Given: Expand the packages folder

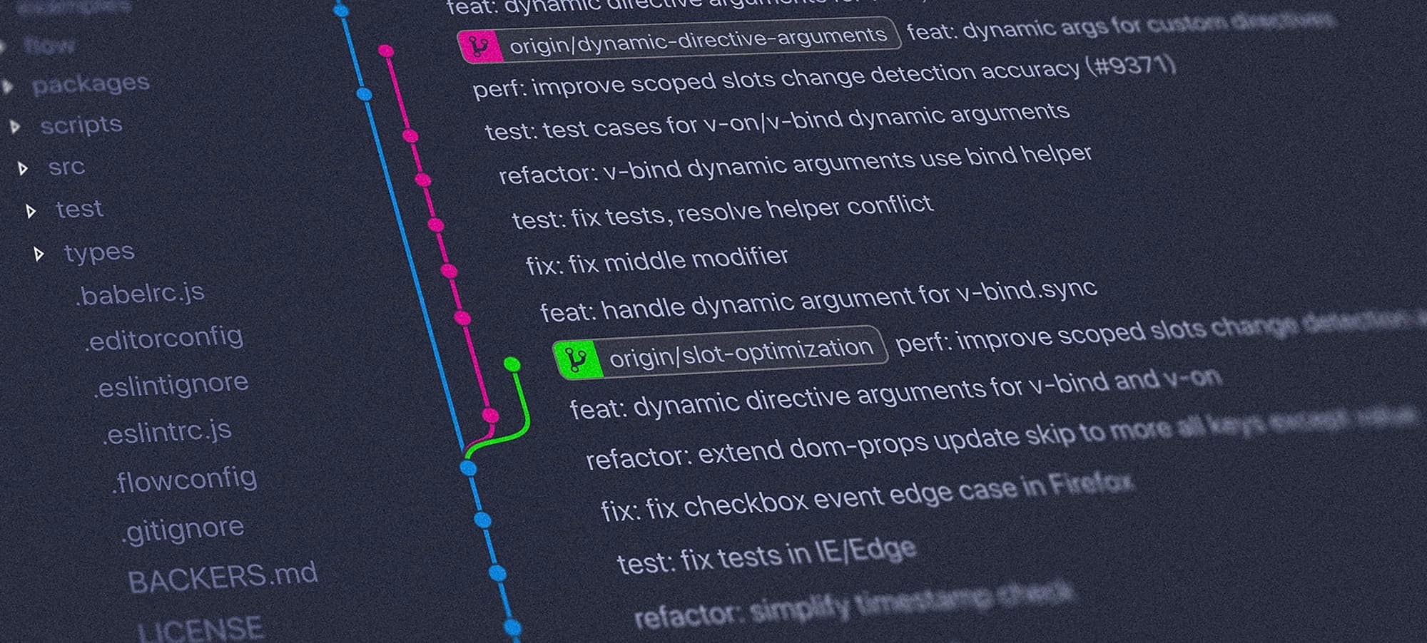Looking at the screenshot, I should [9, 87].
